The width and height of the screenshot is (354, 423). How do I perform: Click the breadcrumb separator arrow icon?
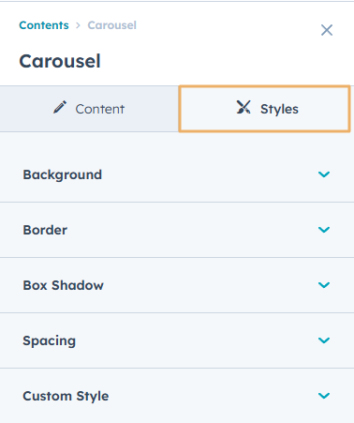[x=78, y=25]
